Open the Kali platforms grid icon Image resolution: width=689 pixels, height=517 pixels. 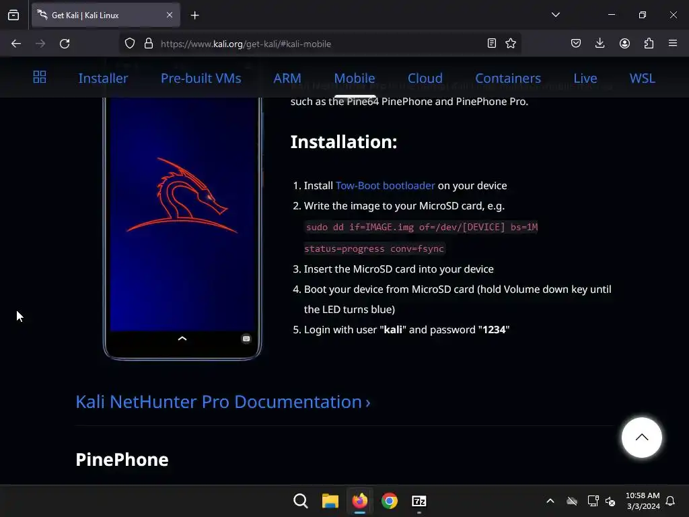tap(40, 77)
